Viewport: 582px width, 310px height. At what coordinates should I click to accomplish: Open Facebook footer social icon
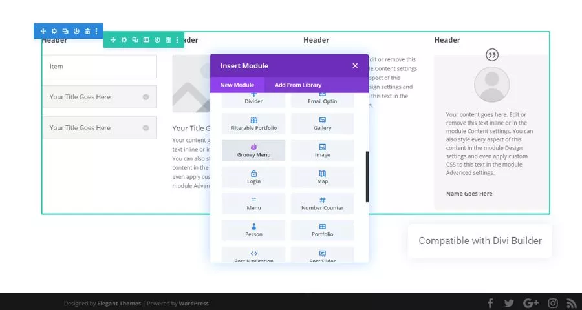pyautogui.click(x=490, y=304)
